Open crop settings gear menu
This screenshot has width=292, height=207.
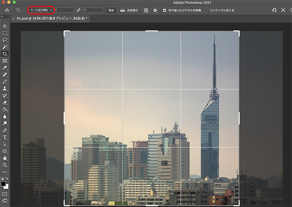click(x=155, y=10)
